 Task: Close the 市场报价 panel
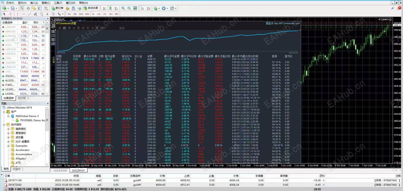48,18
